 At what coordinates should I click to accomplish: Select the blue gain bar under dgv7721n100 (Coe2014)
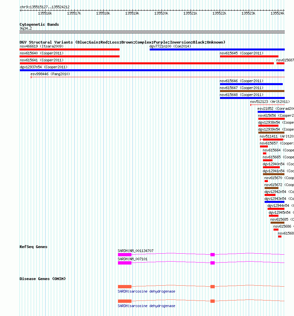click(x=217, y=49)
